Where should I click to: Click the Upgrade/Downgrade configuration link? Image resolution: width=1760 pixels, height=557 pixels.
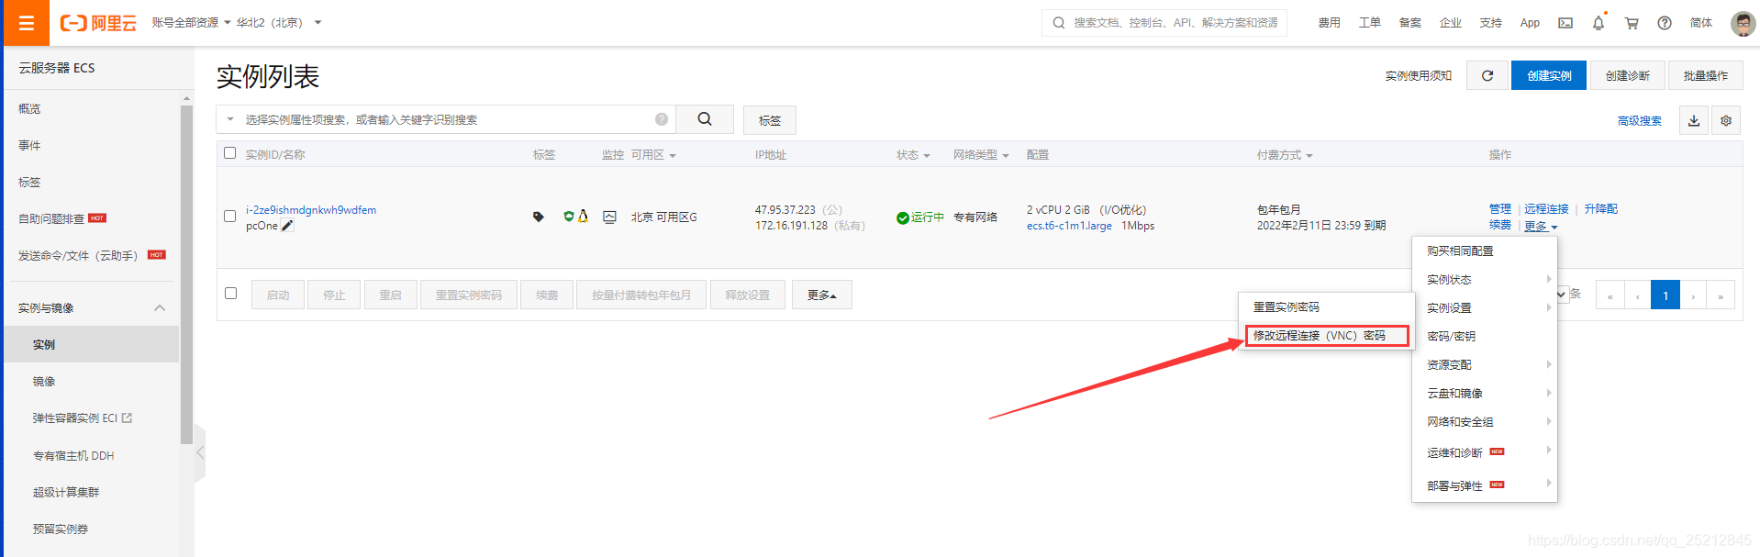pos(1600,209)
